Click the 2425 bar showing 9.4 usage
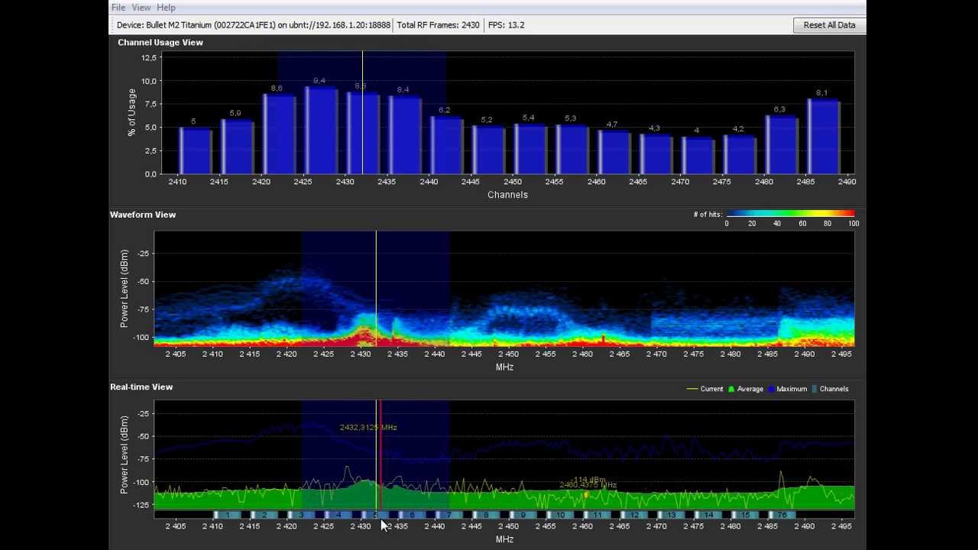Viewport: 978px width, 550px height. (321, 131)
